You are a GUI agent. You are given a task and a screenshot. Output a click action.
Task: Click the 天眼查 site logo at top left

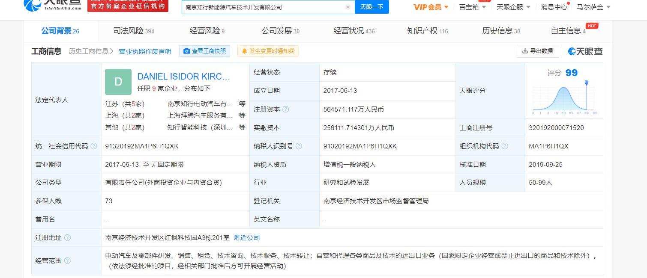[53, 5]
